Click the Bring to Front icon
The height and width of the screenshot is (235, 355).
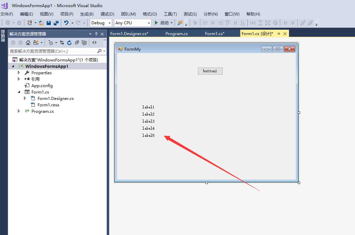(303, 23)
